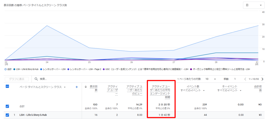Image resolution: width=269 pixels, height=119 pixels.
Task: Toggle the header select-all checkbox
Action: (7, 86)
